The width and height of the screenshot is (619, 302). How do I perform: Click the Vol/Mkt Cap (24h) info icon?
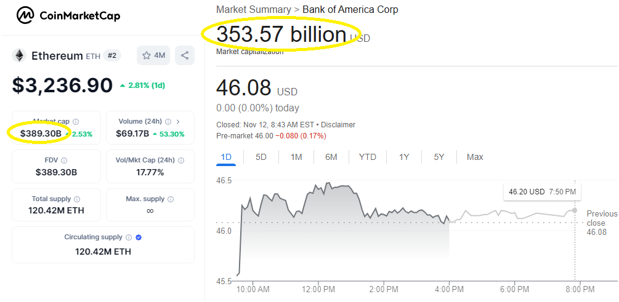[x=181, y=161]
